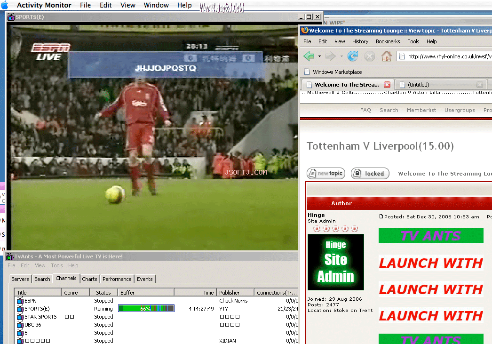The width and height of the screenshot is (492, 344).
Task: Open Firefox Tools menu
Action: click(413, 41)
